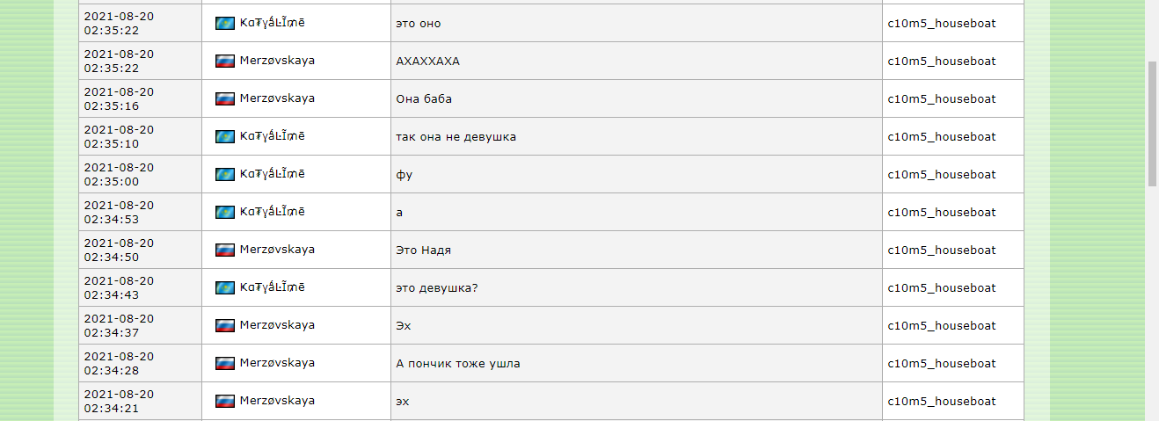Open Merzøvskaya profile in "АХАХХАХА" row
Viewport: 1159px width, 421px height.
[277, 61]
